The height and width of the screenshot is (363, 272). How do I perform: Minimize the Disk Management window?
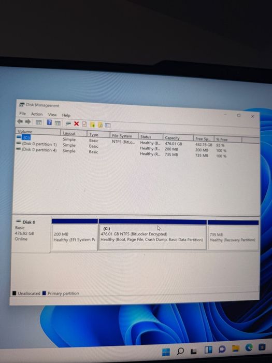click(225, 115)
